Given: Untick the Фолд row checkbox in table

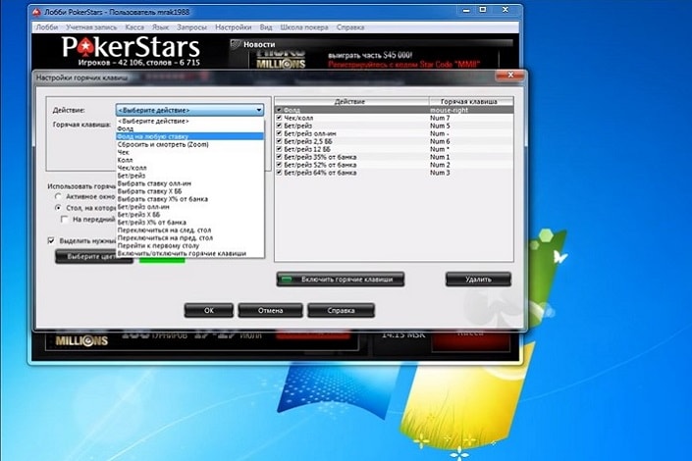Looking at the screenshot, I should (x=279, y=110).
